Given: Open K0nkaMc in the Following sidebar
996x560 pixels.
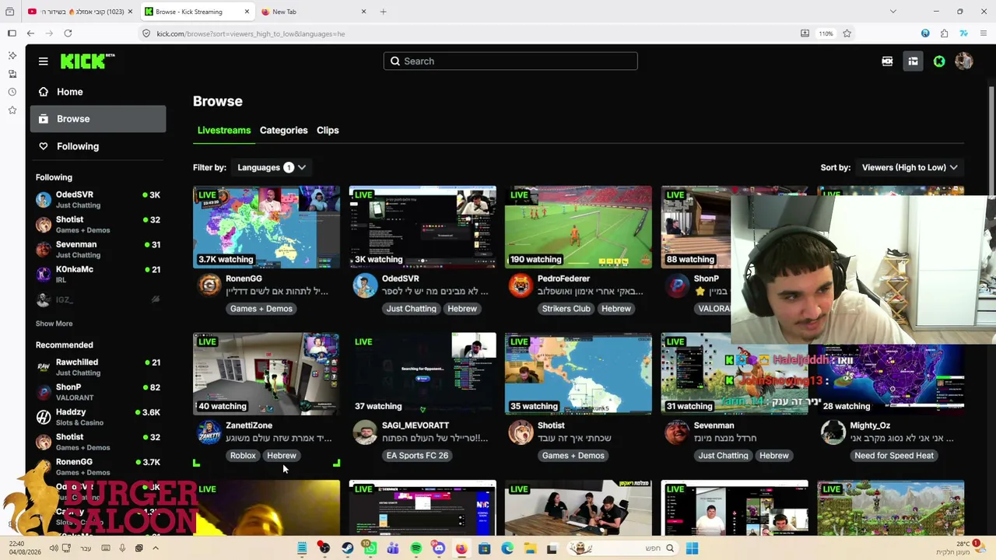Looking at the screenshot, I should point(98,274).
